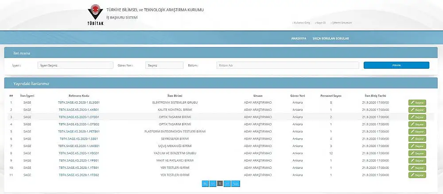
Task: Open reference TBTK.SAGE.KS.2020-1.OTB01
Action: [x=79, y=117]
